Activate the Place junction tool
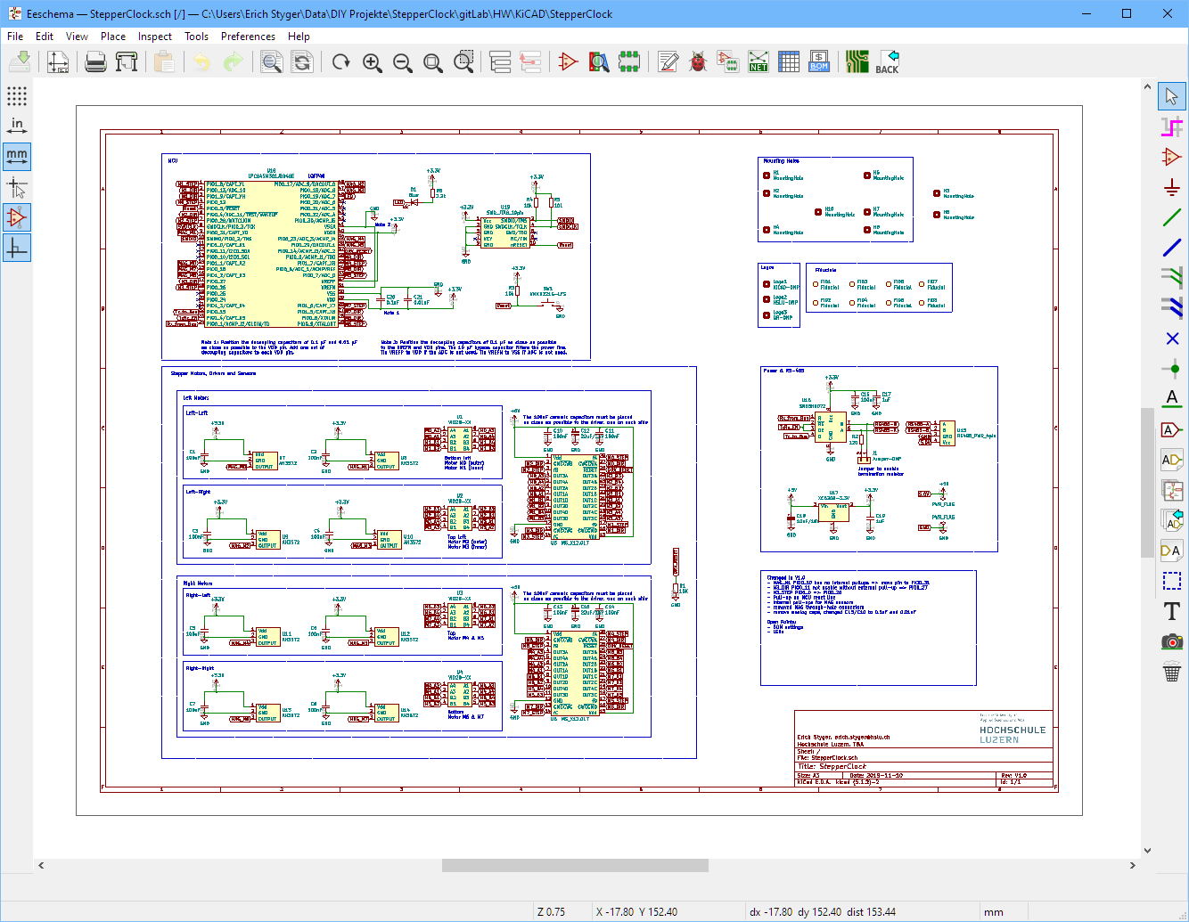This screenshot has height=922, width=1189. tap(1171, 369)
